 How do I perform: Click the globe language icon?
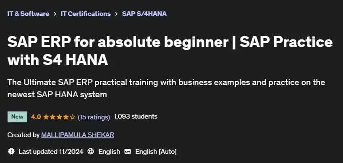tap(91, 151)
